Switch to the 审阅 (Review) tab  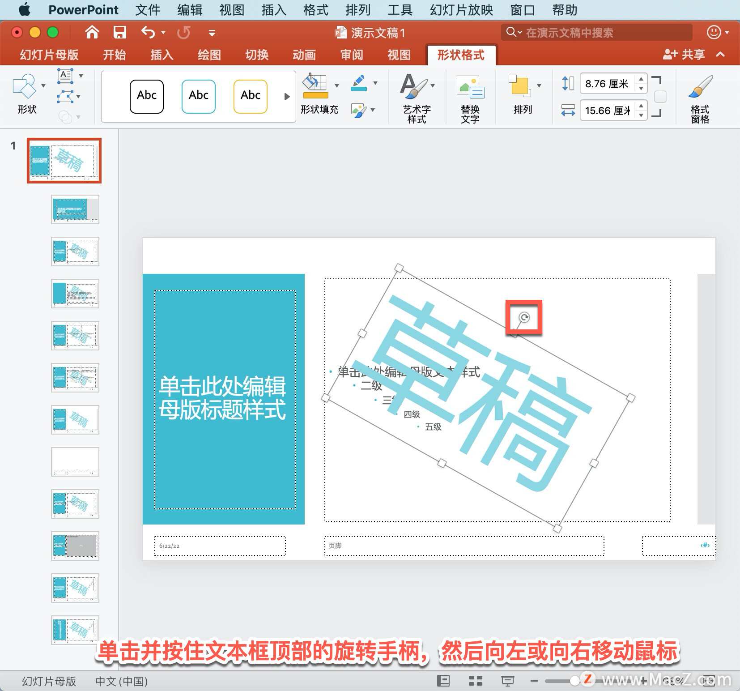pyautogui.click(x=352, y=55)
